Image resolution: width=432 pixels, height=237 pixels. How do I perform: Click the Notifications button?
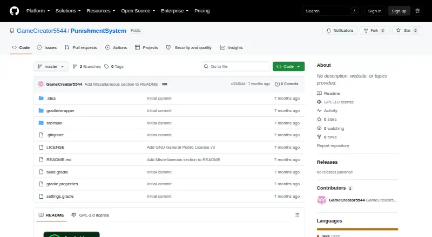coord(340,31)
